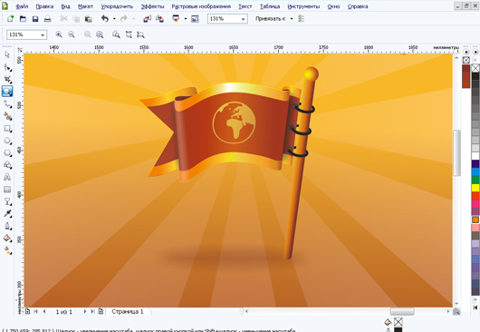Select the Ellipse tool
The height and width of the screenshot is (332, 480).
(x=7, y=141)
